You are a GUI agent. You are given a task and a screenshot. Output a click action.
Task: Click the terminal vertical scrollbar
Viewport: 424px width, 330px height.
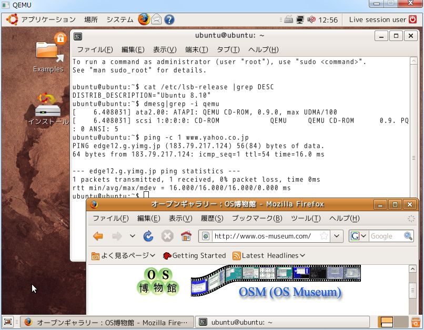click(413, 127)
